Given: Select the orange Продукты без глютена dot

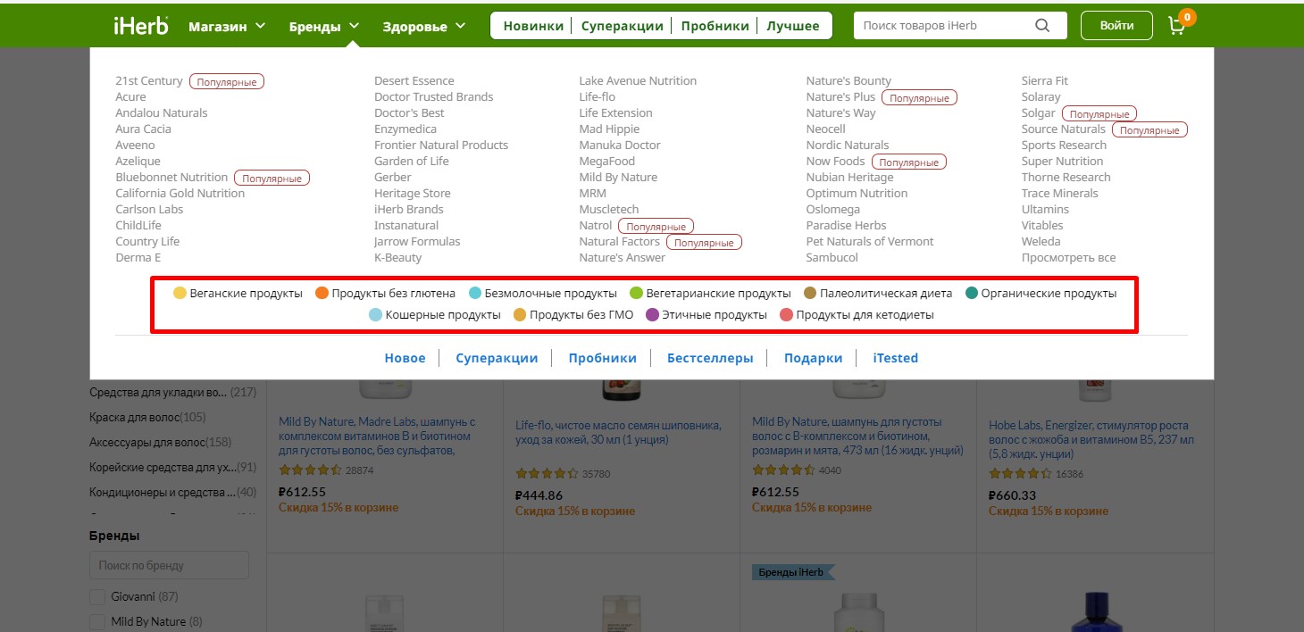Looking at the screenshot, I should (x=322, y=293).
